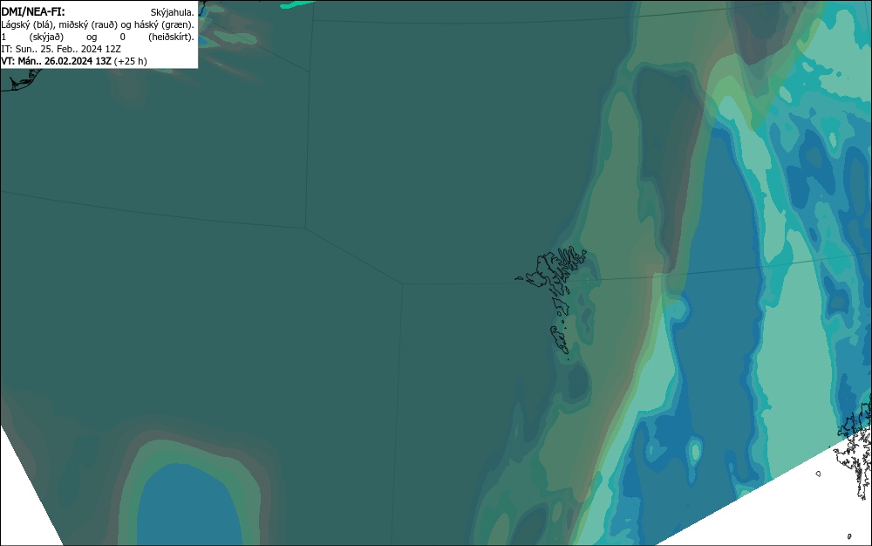Select the Lágský (blá), miðský (rauð) legend line

click(98, 24)
